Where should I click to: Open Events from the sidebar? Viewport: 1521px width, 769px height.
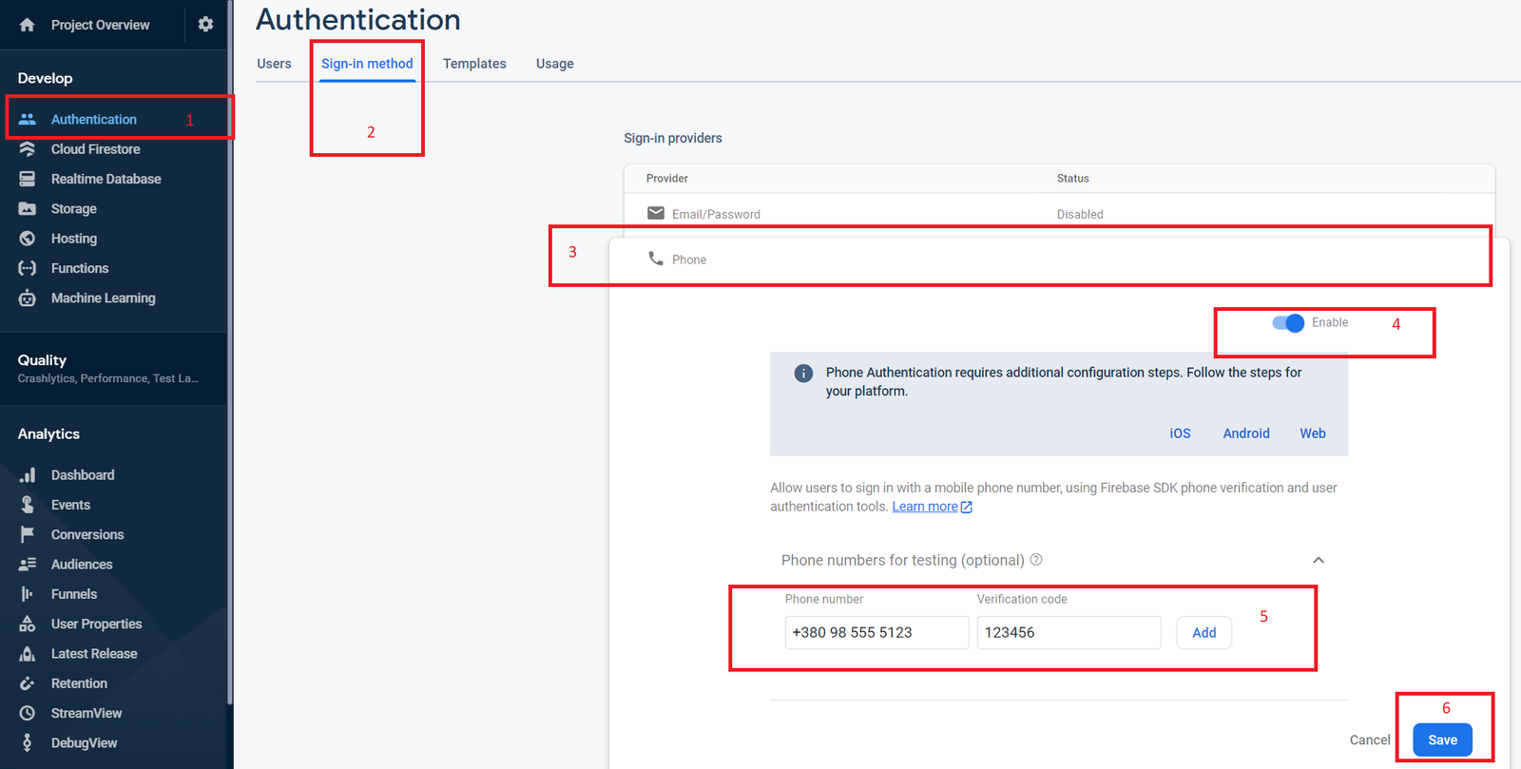(x=71, y=505)
